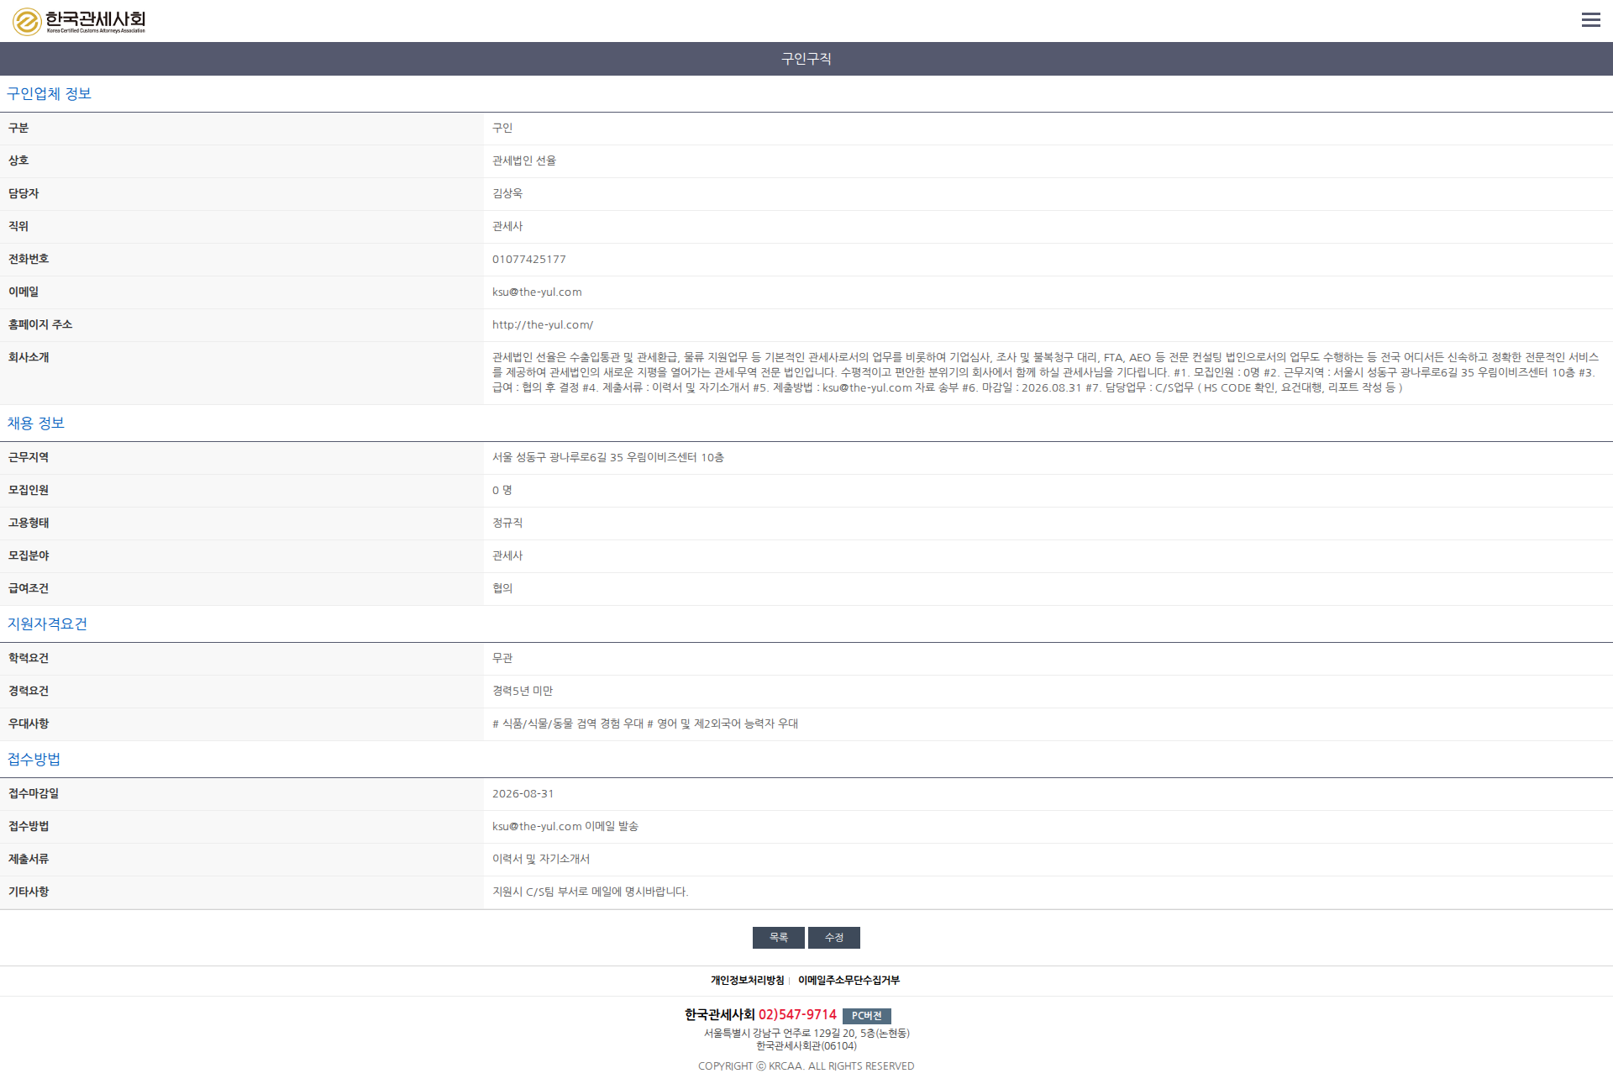This screenshot has height=1084, width=1613.
Task: Click the 목록 button
Action: (x=778, y=938)
